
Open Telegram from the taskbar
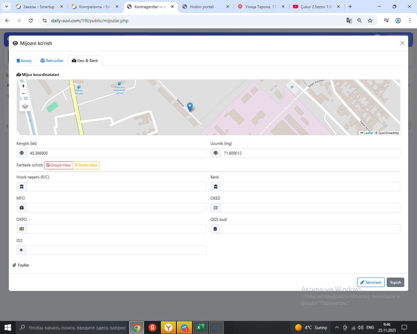[184, 327]
